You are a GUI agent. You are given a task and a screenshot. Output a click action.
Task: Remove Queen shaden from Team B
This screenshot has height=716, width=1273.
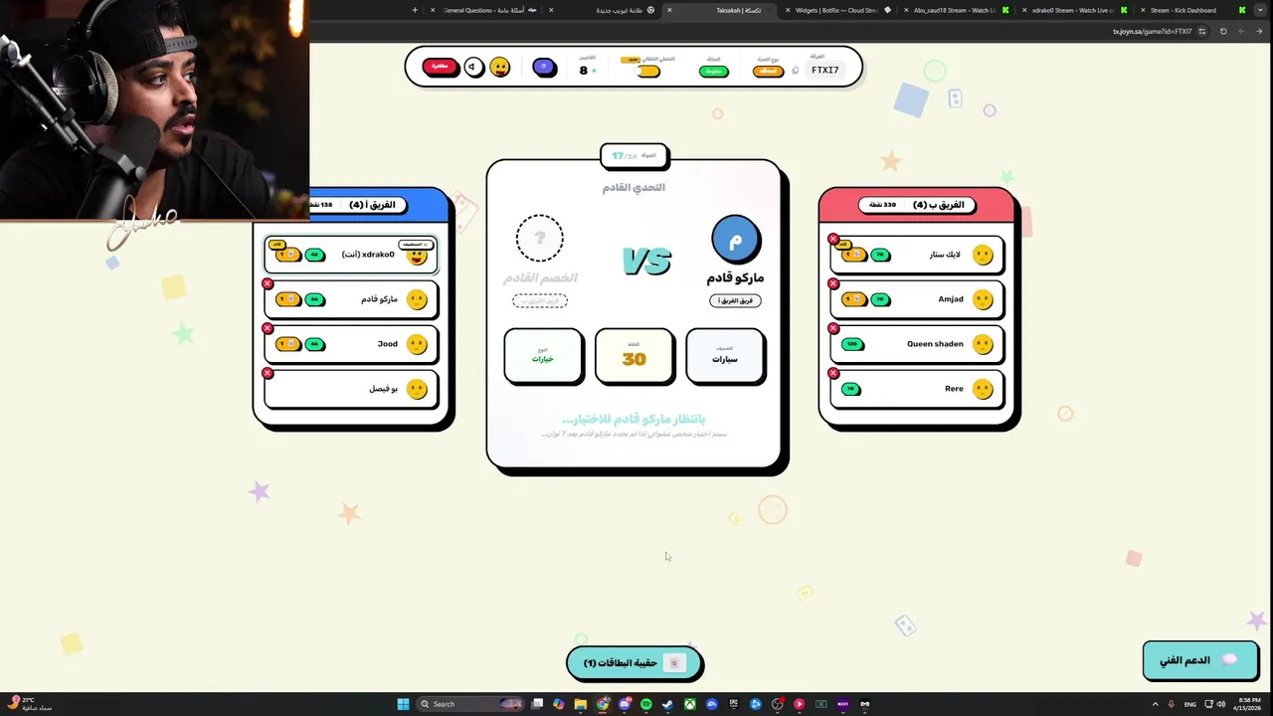pyautogui.click(x=833, y=328)
